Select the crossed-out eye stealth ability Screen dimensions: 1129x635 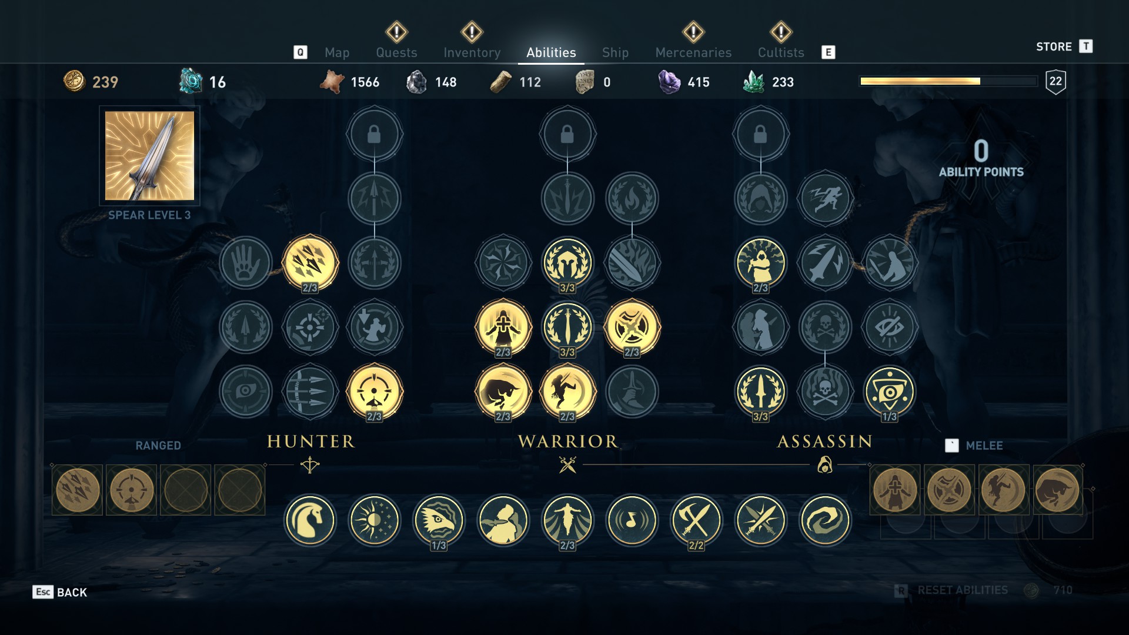tap(889, 327)
